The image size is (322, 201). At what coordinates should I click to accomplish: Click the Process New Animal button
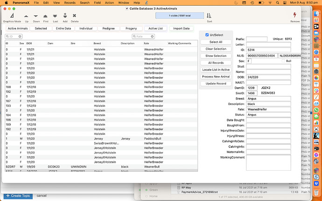pos(216,76)
